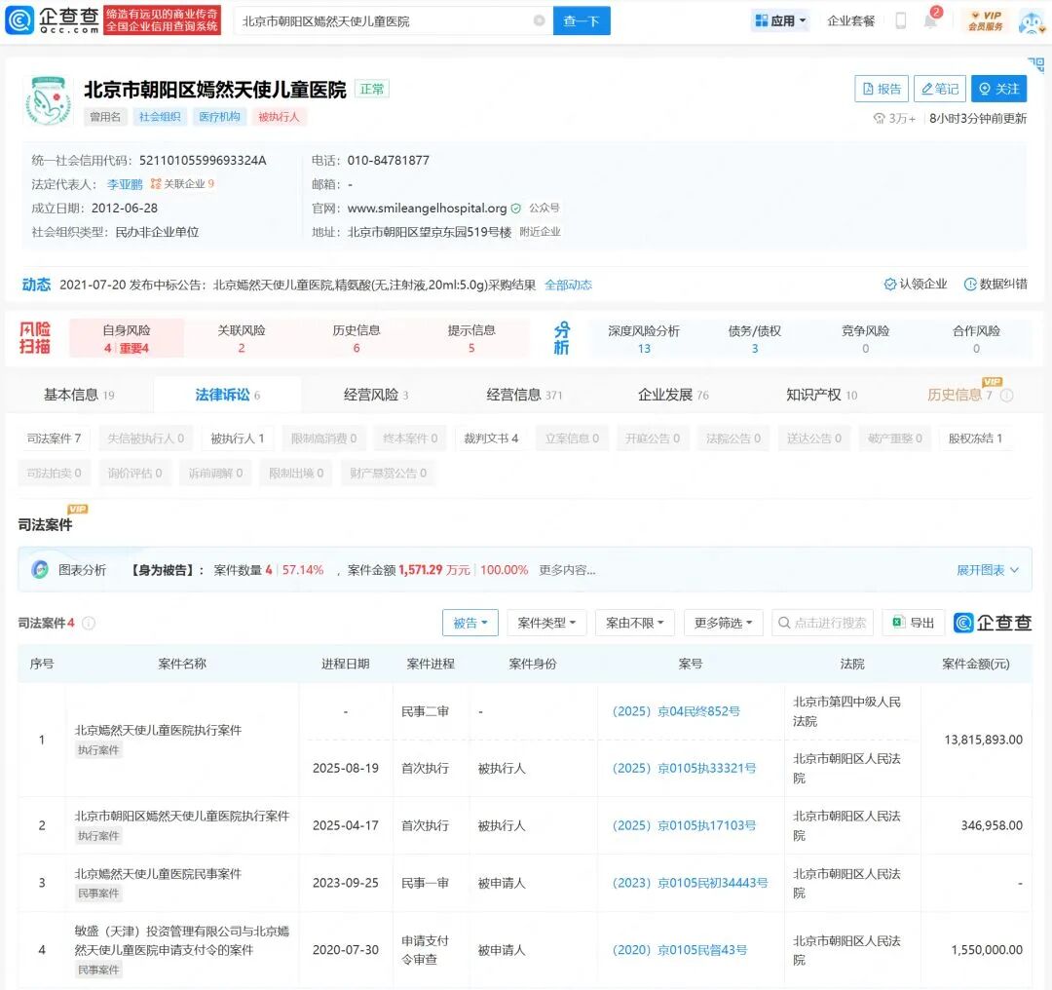This screenshot has width=1052, height=990.
Task: Click the 查一下 search button
Action: point(582,20)
